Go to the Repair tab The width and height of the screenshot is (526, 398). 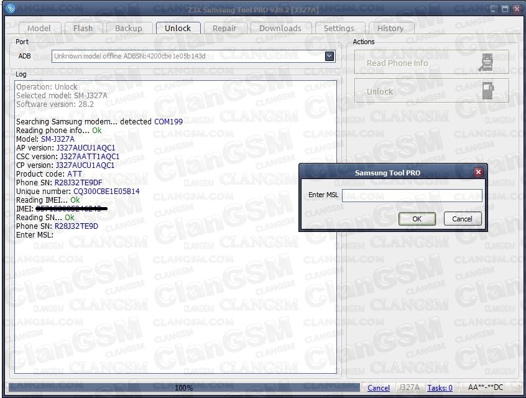(224, 28)
